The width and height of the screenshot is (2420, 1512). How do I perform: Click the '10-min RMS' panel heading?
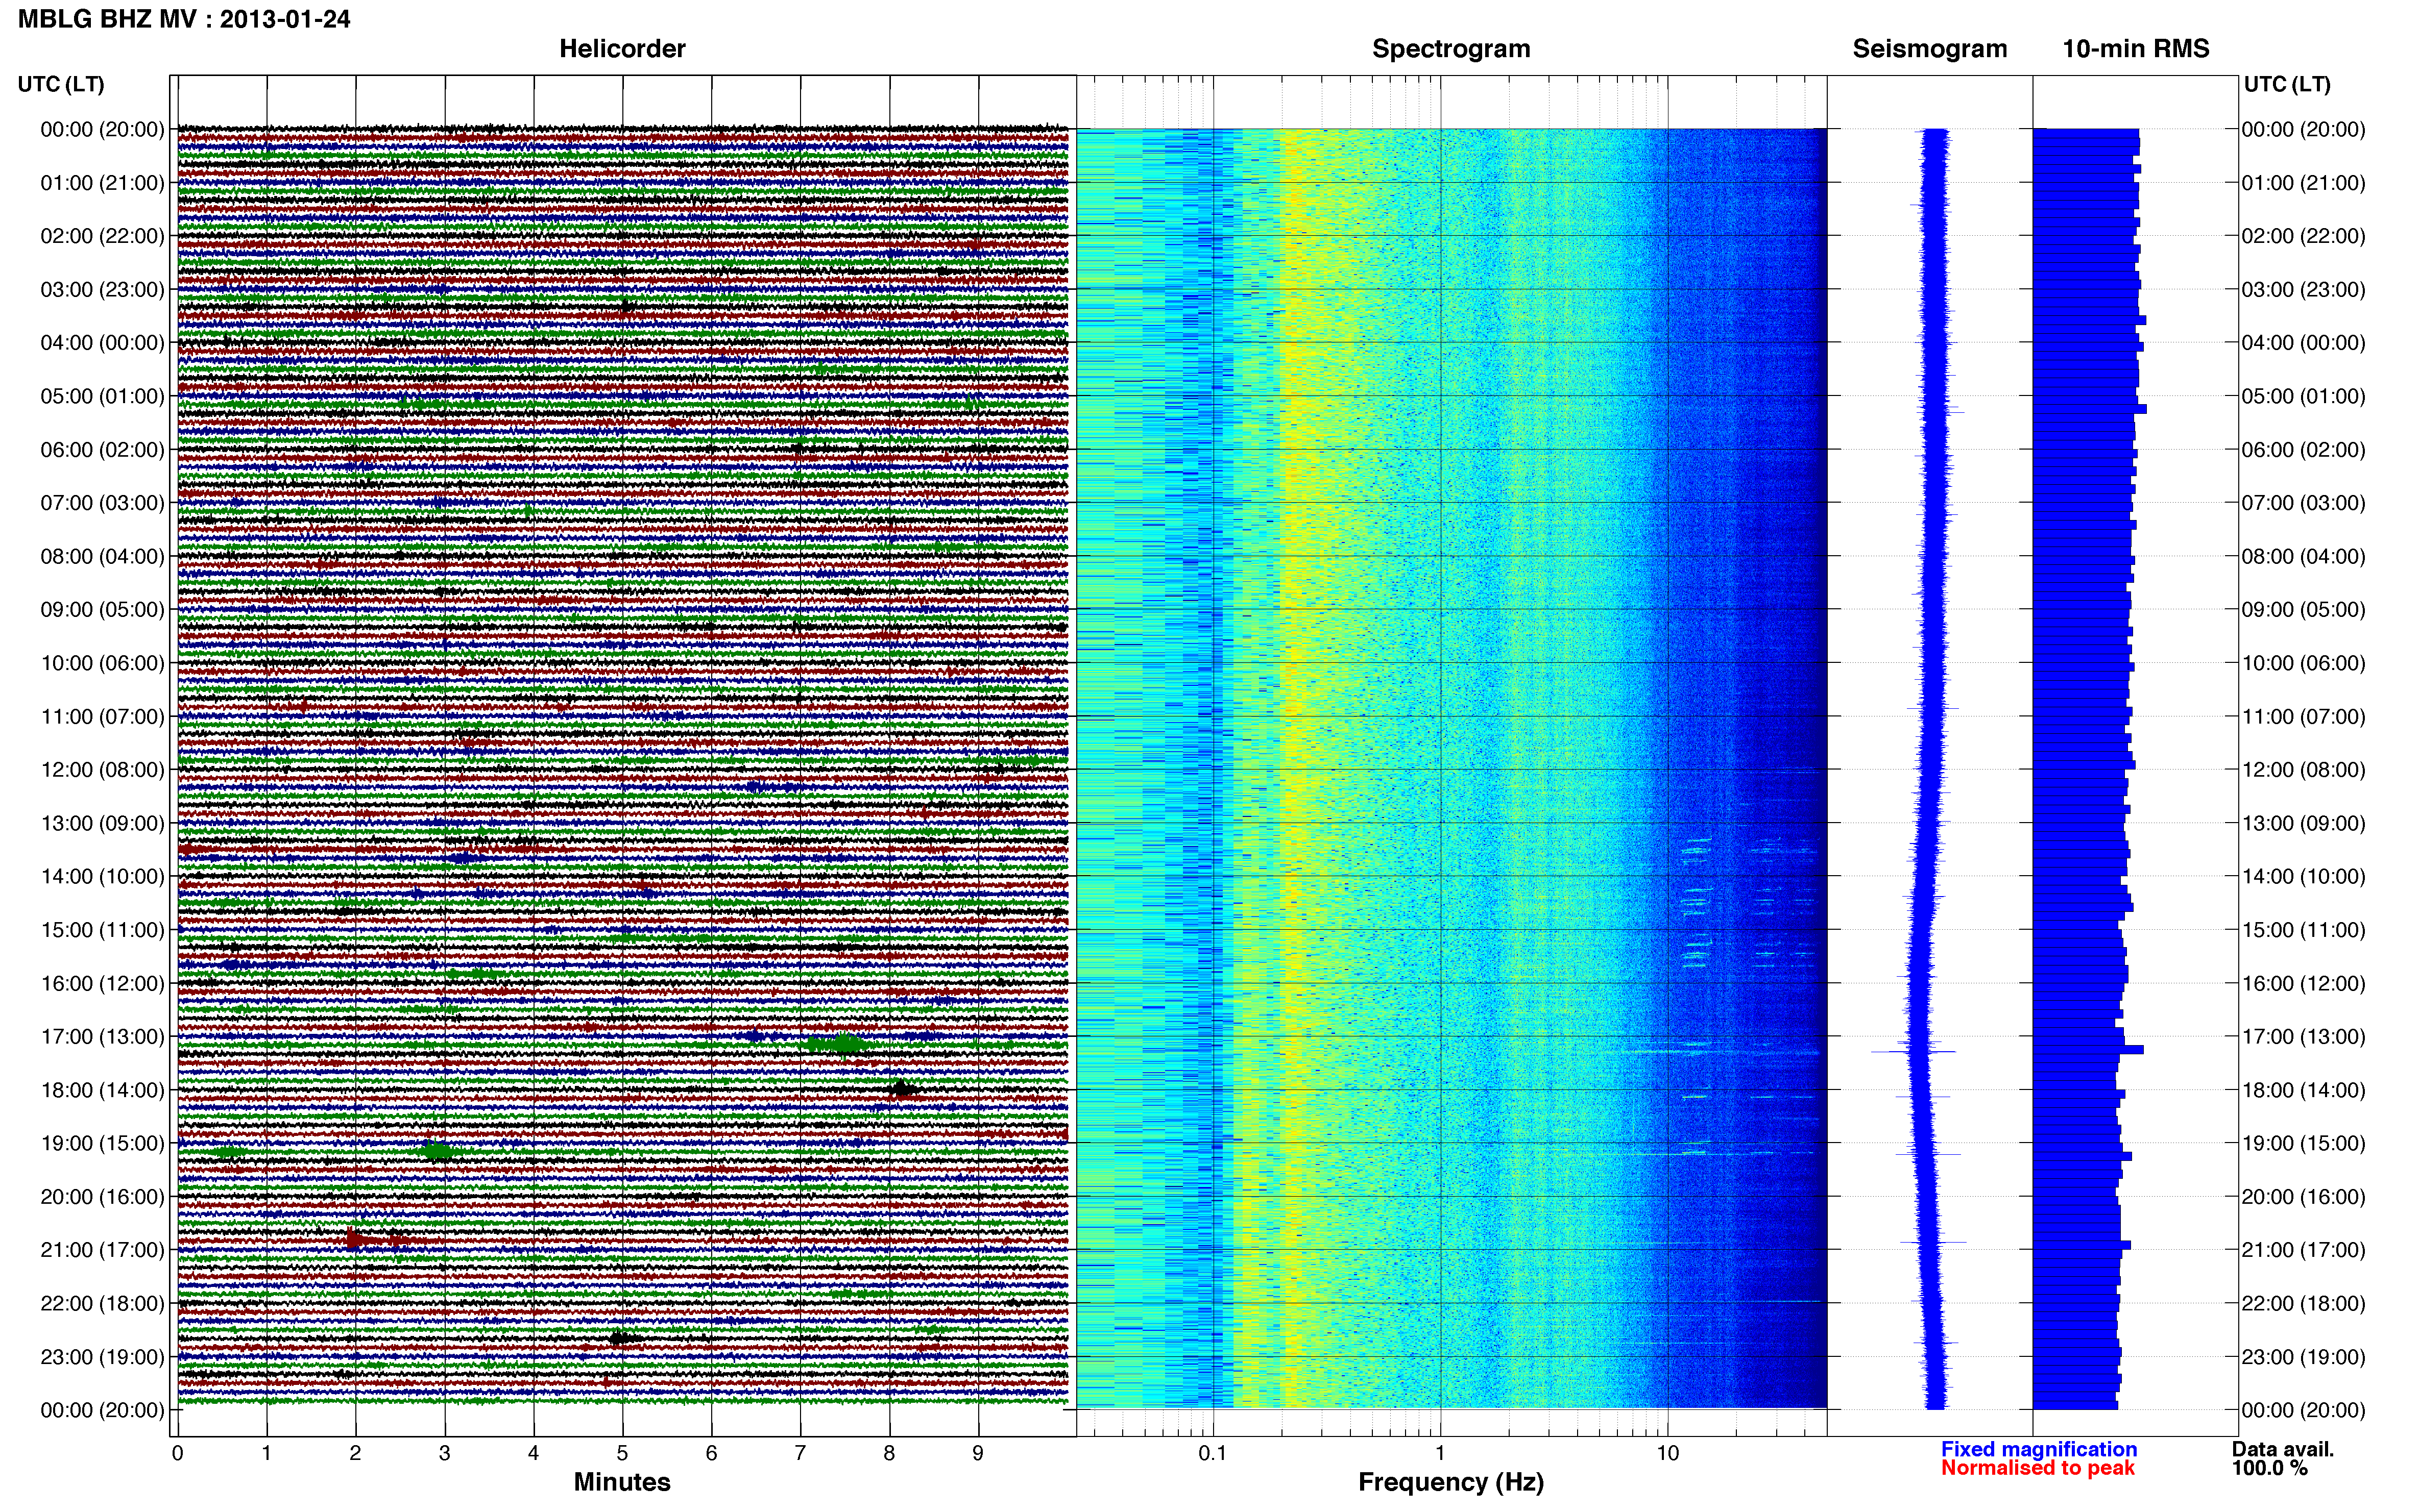(2136, 49)
